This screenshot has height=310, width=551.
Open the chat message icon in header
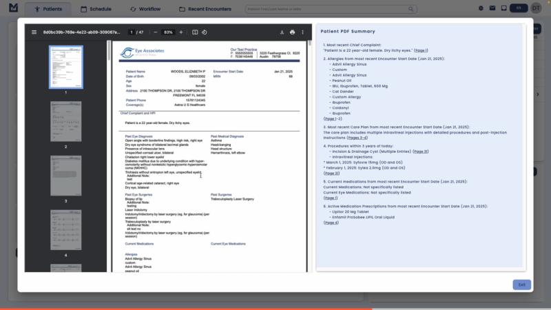[x=503, y=8]
